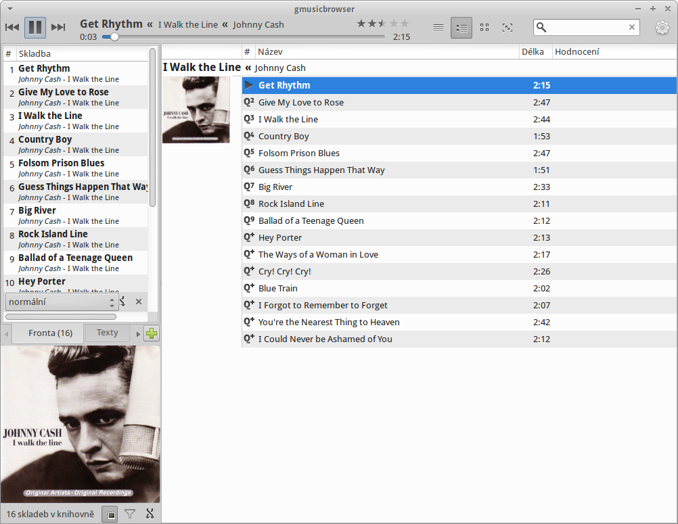Click the 'Johnny Cash' artist in the player header
Viewport: 678px width, 524px height.
tap(258, 24)
